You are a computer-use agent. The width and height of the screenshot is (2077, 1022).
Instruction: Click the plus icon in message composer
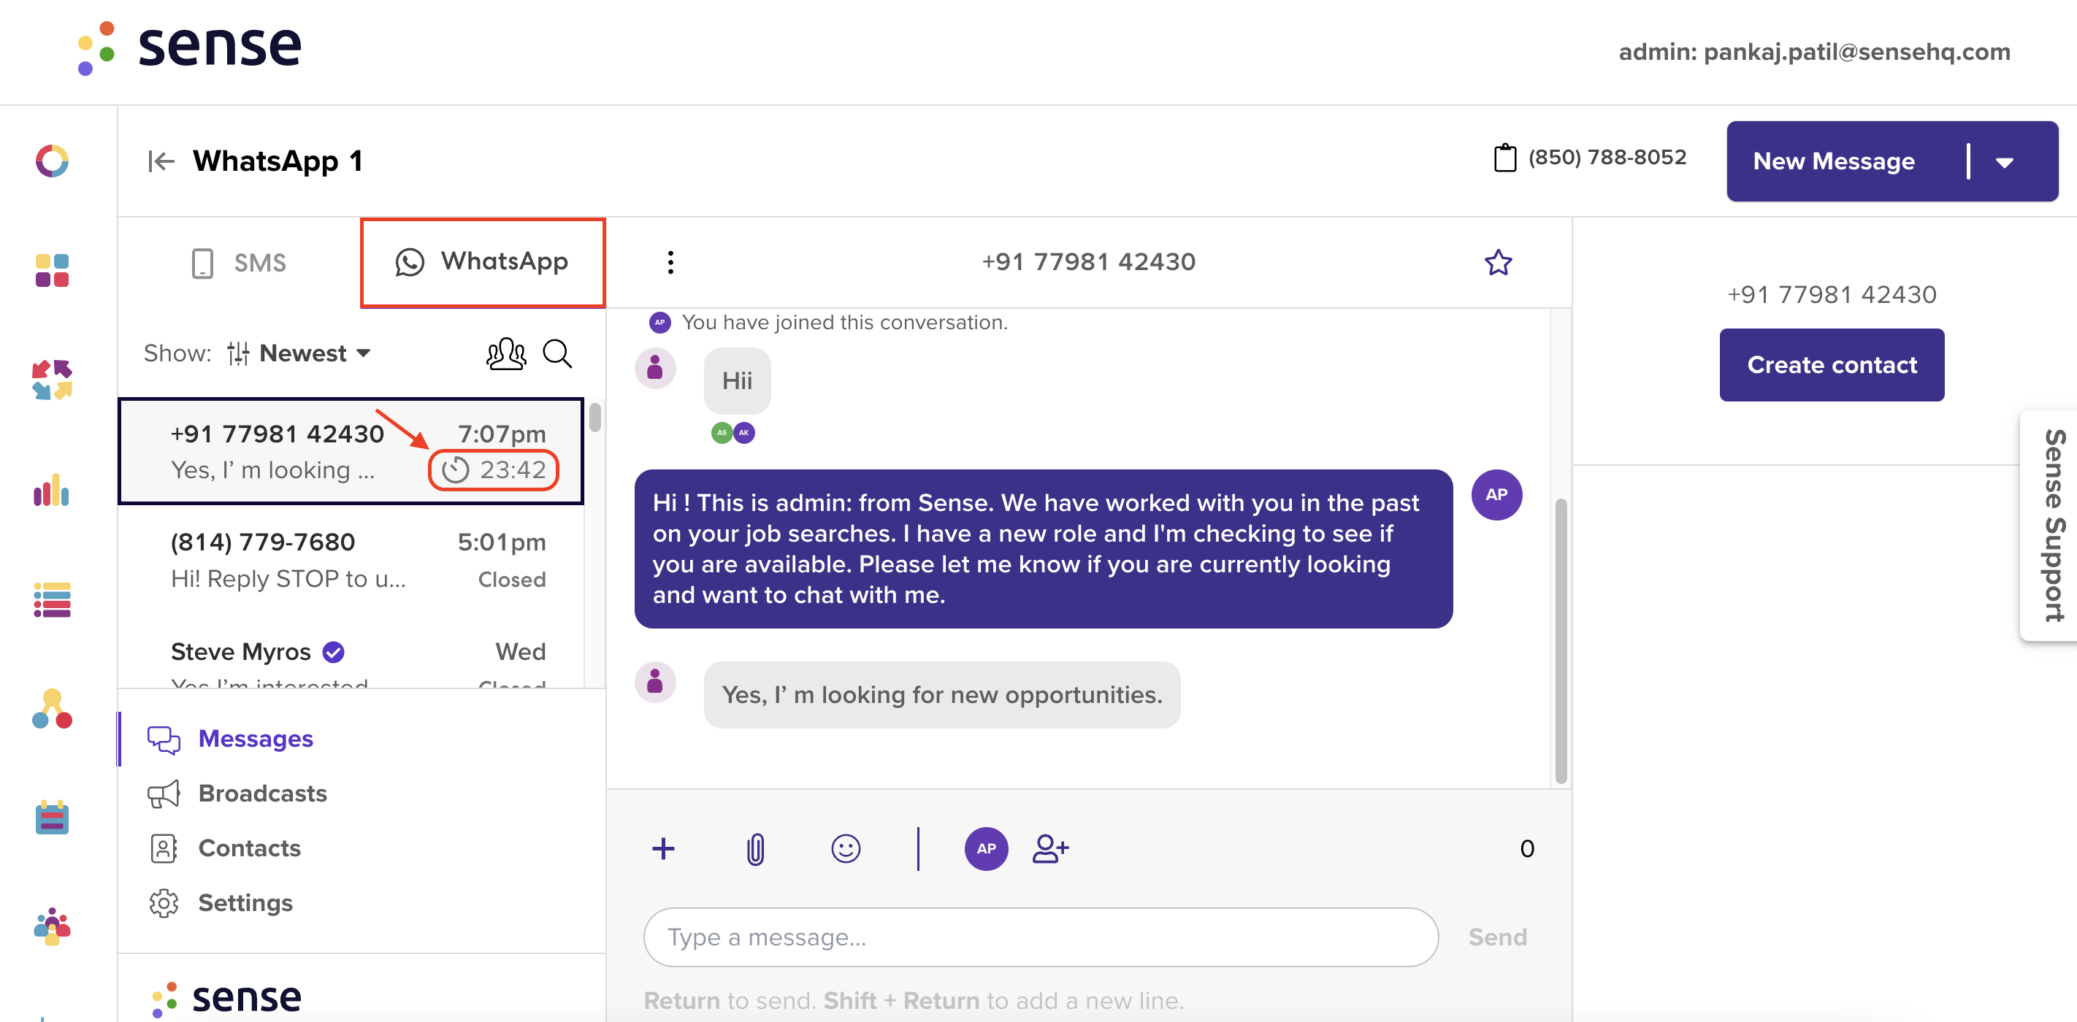pyautogui.click(x=663, y=848)
